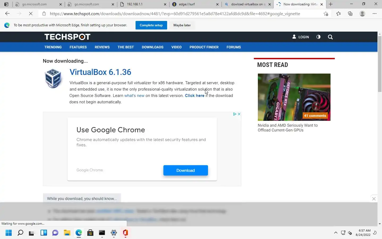This screenshot has height=239, width=382.
Task: Open taskbar clock and date
Action: [363, 233]
